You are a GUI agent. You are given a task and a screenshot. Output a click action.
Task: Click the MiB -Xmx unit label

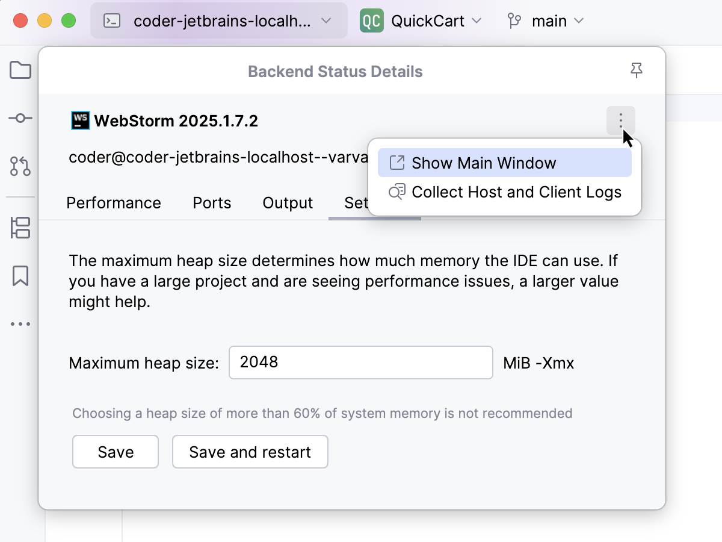539,363
